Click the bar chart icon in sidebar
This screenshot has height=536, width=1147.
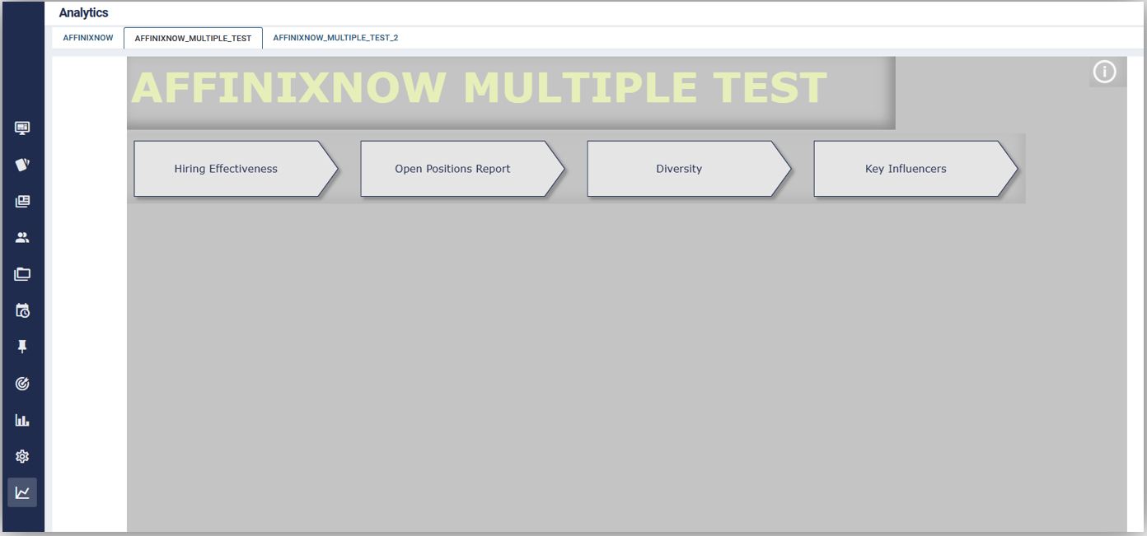(x=22, y=421)
